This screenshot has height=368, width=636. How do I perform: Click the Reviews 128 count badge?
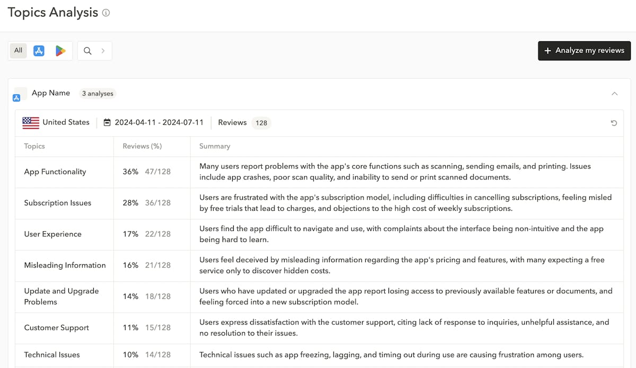tap(261, 123)
